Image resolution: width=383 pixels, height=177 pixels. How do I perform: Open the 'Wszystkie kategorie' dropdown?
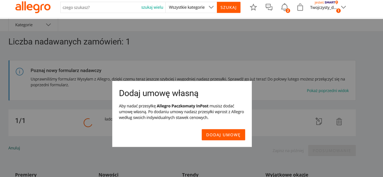coord(191,7)
